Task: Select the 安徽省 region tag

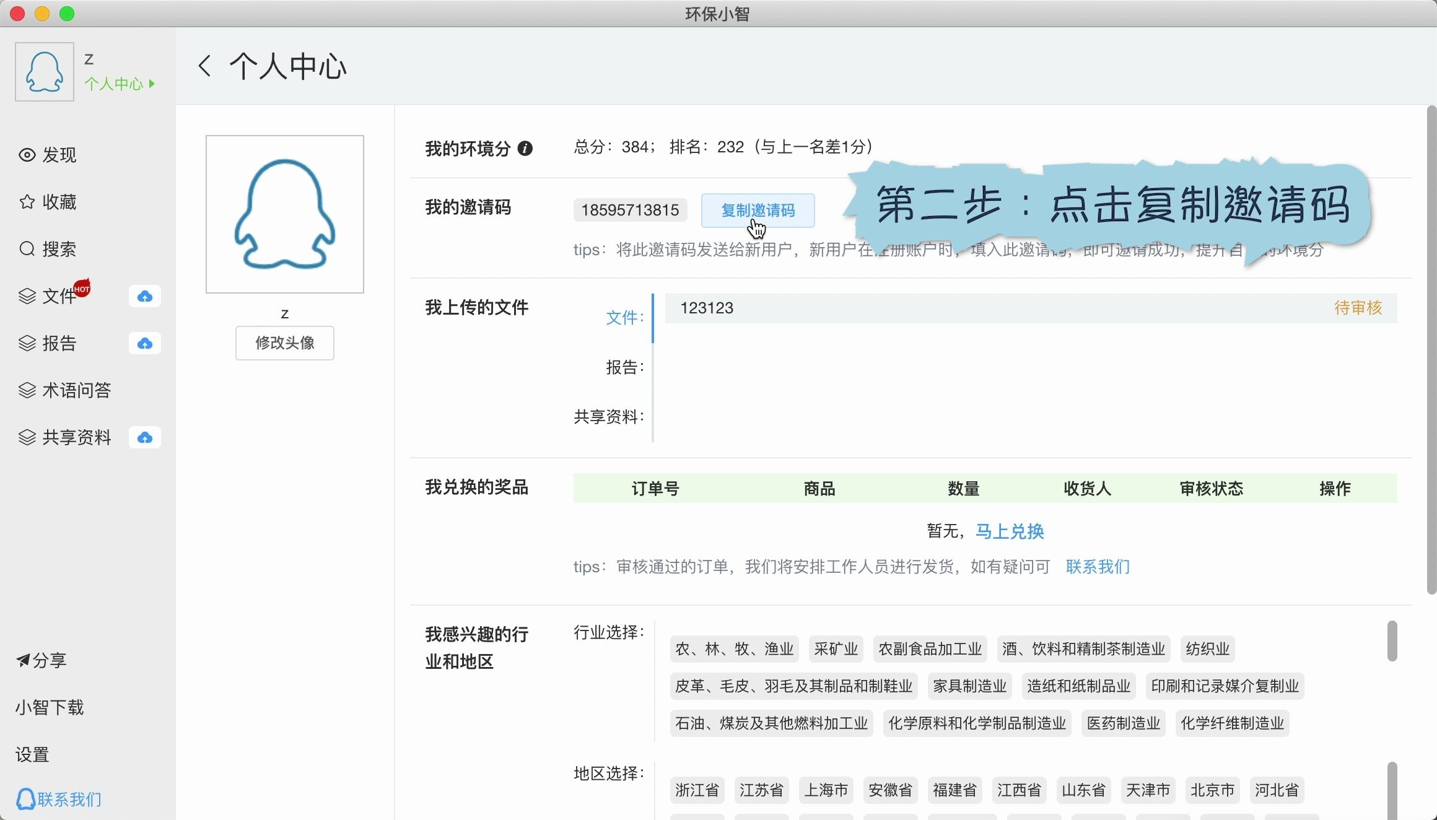Action: (891, 790)
